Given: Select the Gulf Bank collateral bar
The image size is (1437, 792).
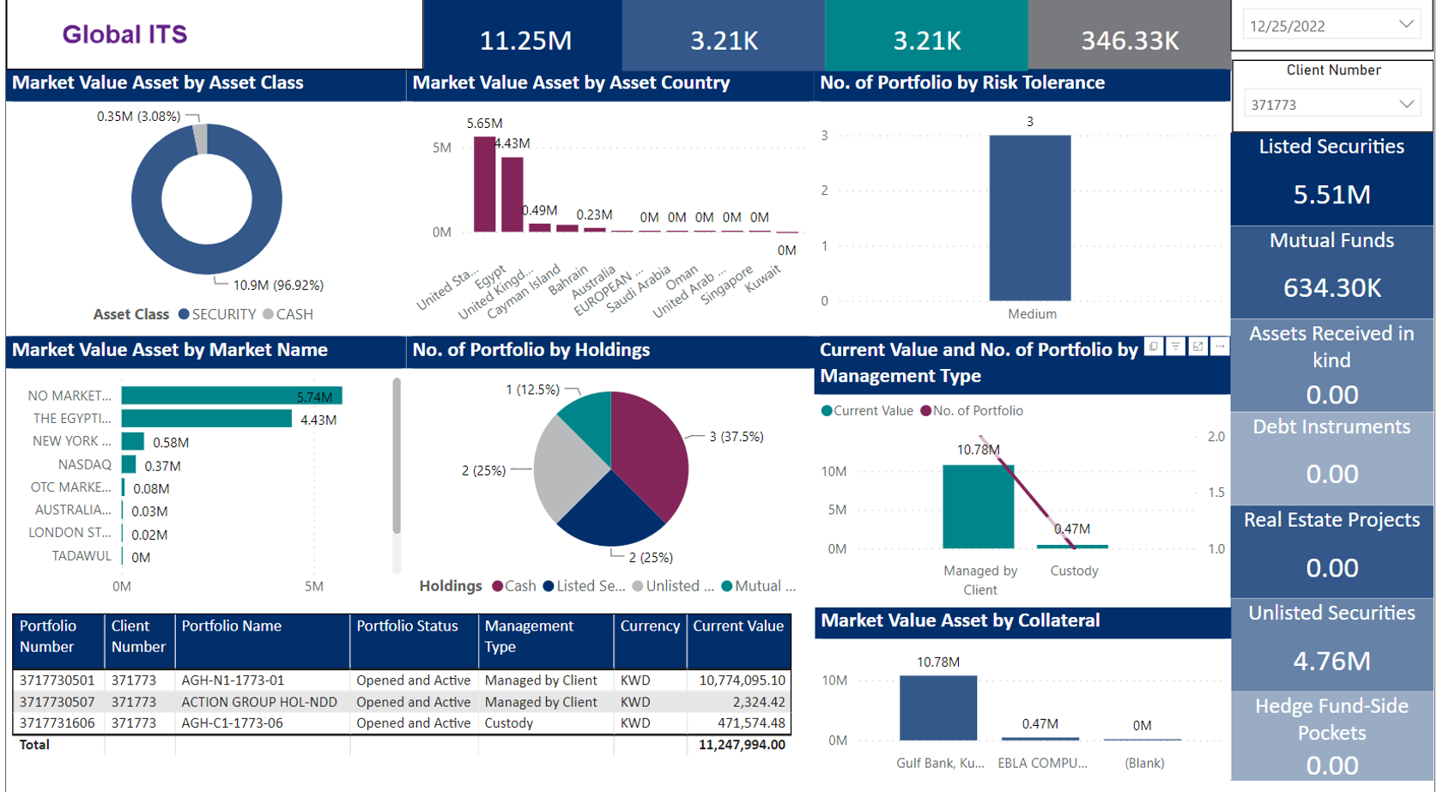Looking at the screenshot, I should [x=937, y=708].
